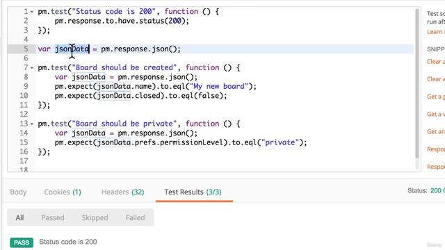Collapse code fold arrow on line 7
The image size is (445, 250).
(x=32, y=68)
